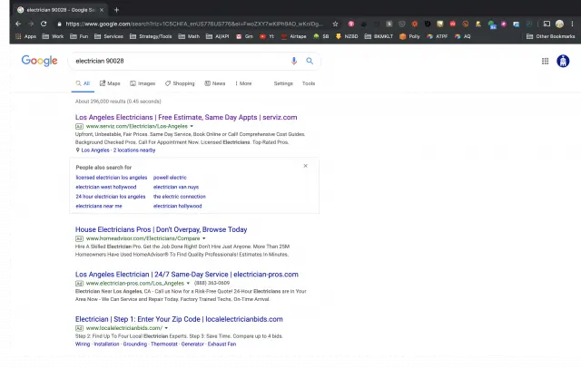Search licensed electrician los angeles
The width and height of the screenshot is (581, 368).
coord(111,178)
